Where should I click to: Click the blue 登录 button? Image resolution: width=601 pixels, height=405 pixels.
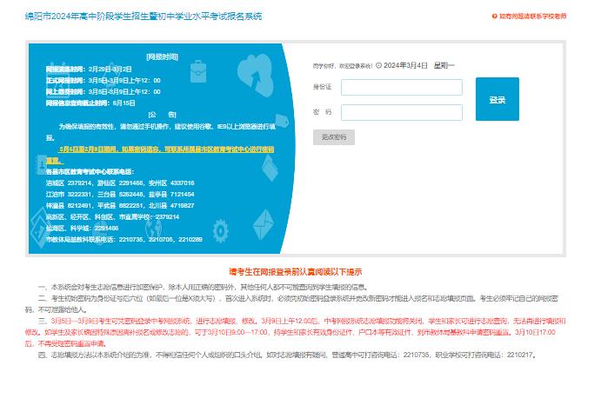(x=497, y=99)
